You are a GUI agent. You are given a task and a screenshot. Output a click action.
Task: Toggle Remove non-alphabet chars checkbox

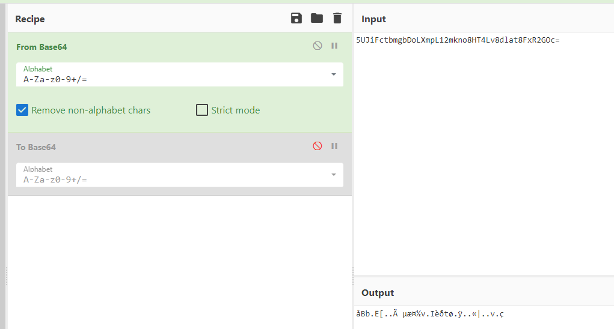coord(22,110)
